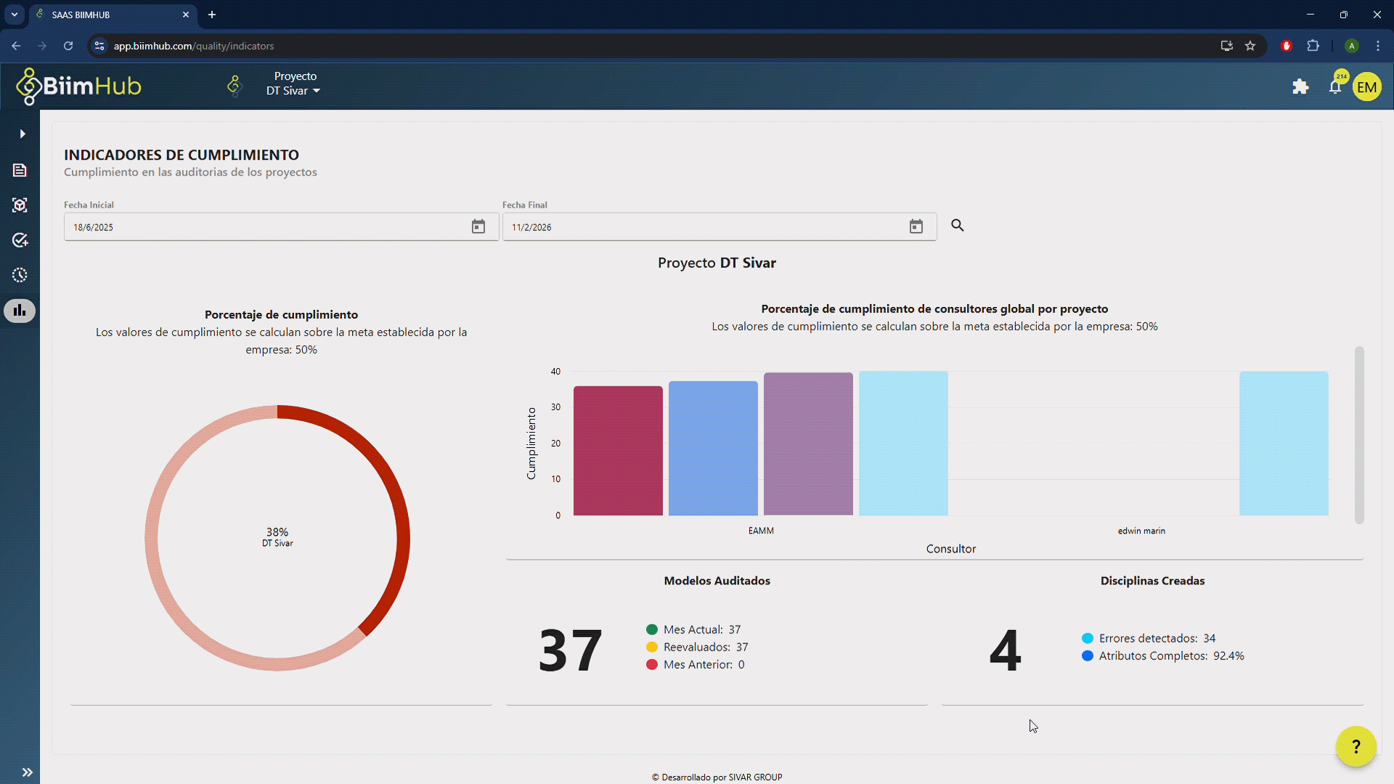This screenshot has height=784, width=1394.
Task: Open the Chrome extensions puzzle icon
Action: (x=1314, y=46)
